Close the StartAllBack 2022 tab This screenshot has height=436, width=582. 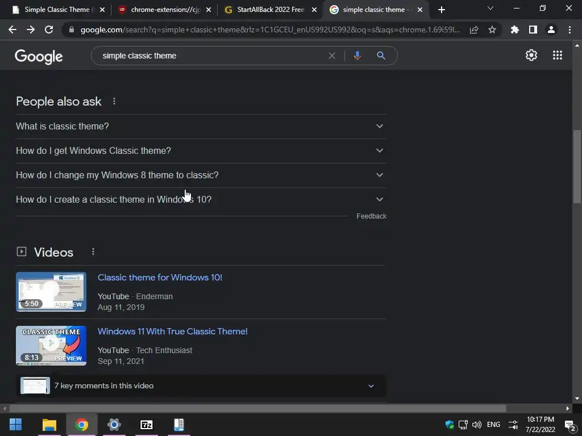(314, 10)
